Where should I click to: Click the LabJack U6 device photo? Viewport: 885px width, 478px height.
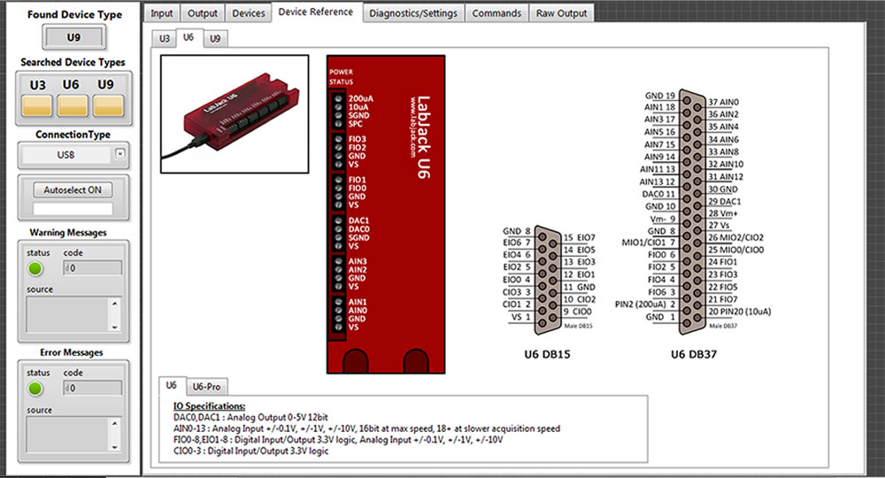coord(235,114)
